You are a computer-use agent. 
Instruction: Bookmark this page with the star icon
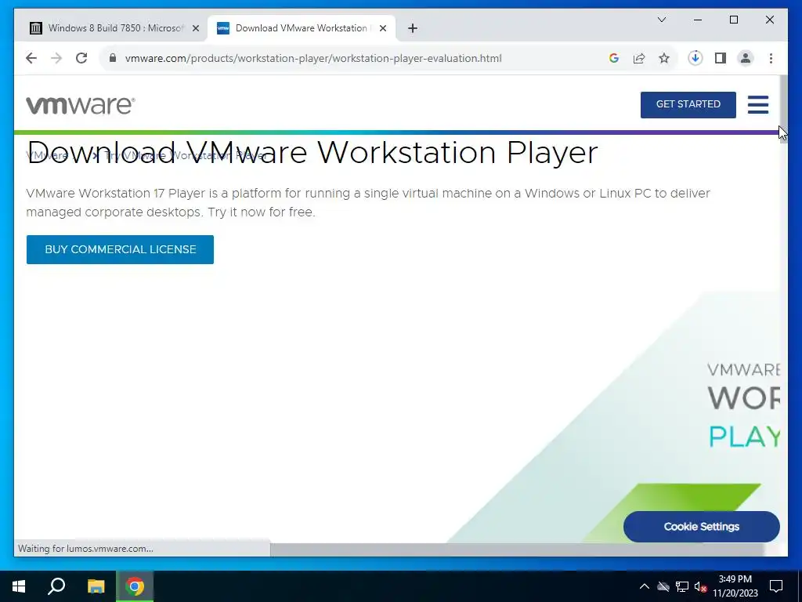click(x=664, y=58)
